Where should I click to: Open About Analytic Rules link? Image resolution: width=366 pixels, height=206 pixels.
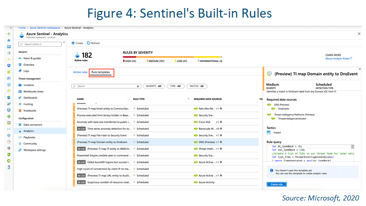(338, 58)
